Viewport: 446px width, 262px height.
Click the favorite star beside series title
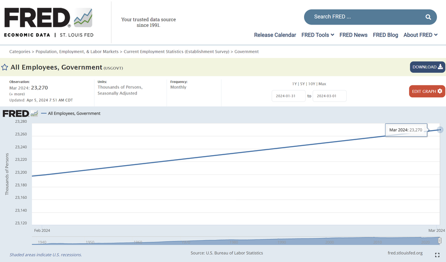coord(5,67)
